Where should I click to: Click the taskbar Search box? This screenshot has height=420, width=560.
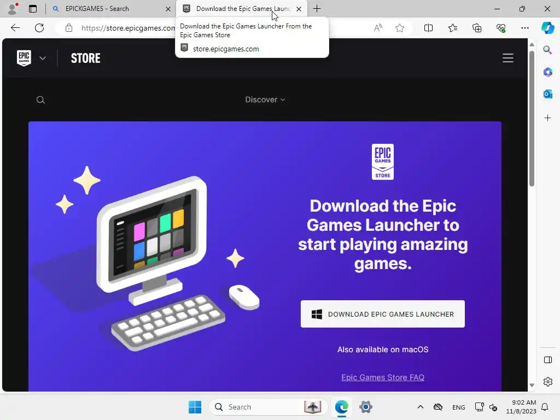(x=268, y=407)
